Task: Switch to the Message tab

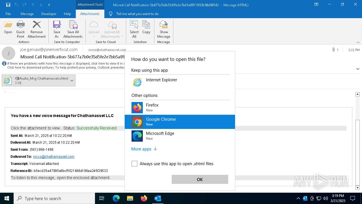Action: pos(27,14)
